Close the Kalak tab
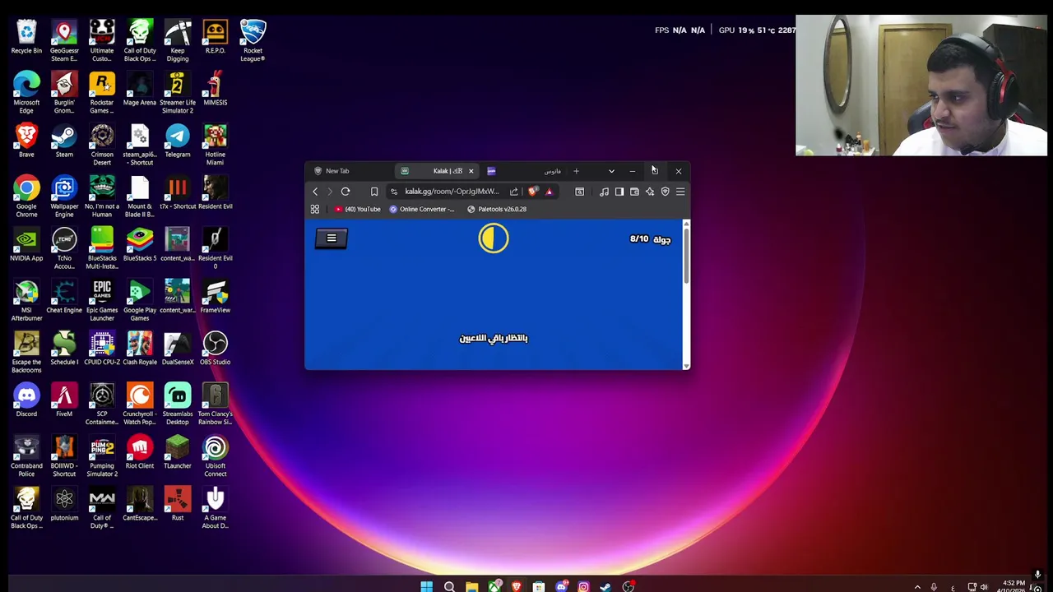The width and height of the screenshot is (1053, 592). 471,171
